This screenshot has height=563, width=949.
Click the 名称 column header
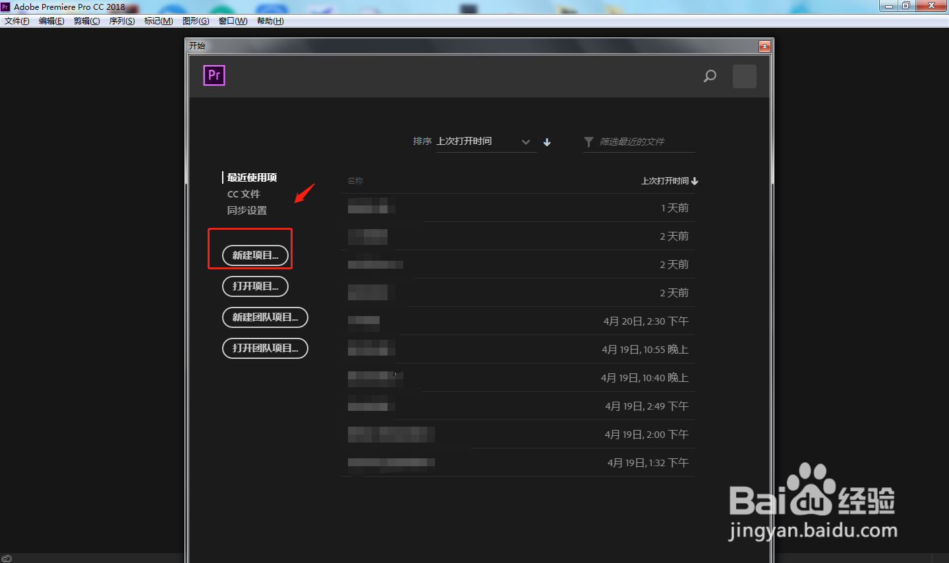coord(355,180)
